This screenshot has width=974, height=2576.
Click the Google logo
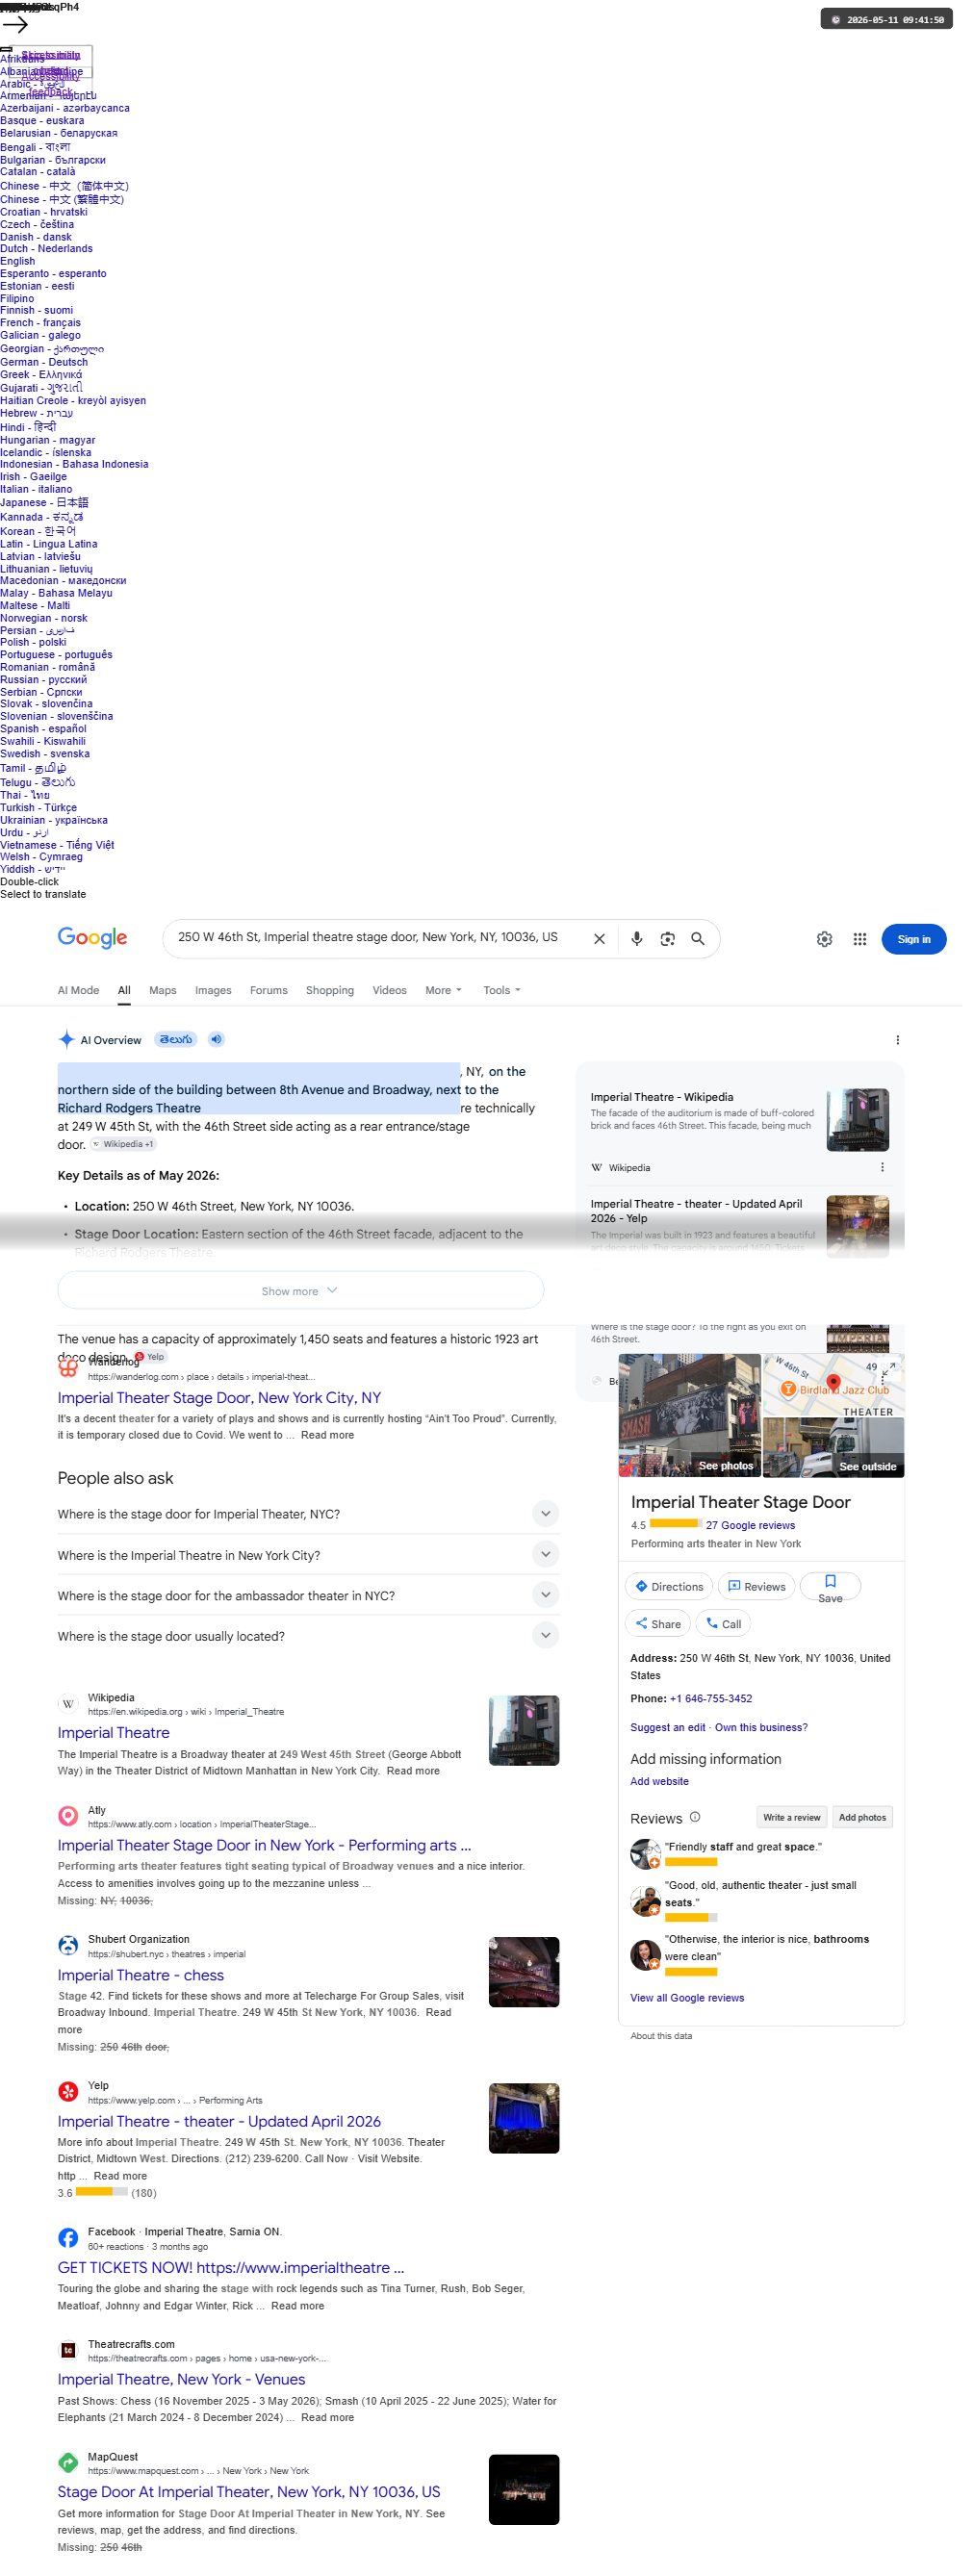pyautogui.click(x=93, y=948)
